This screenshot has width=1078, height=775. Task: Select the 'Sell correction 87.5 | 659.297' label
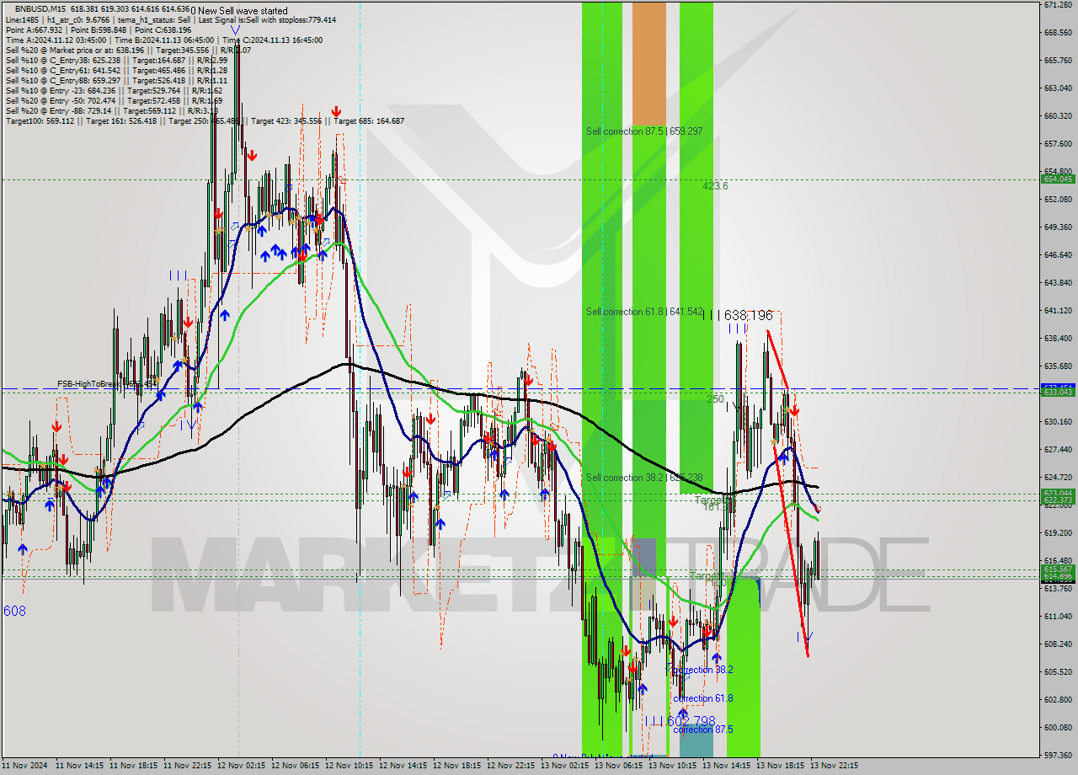pos(644,131)
